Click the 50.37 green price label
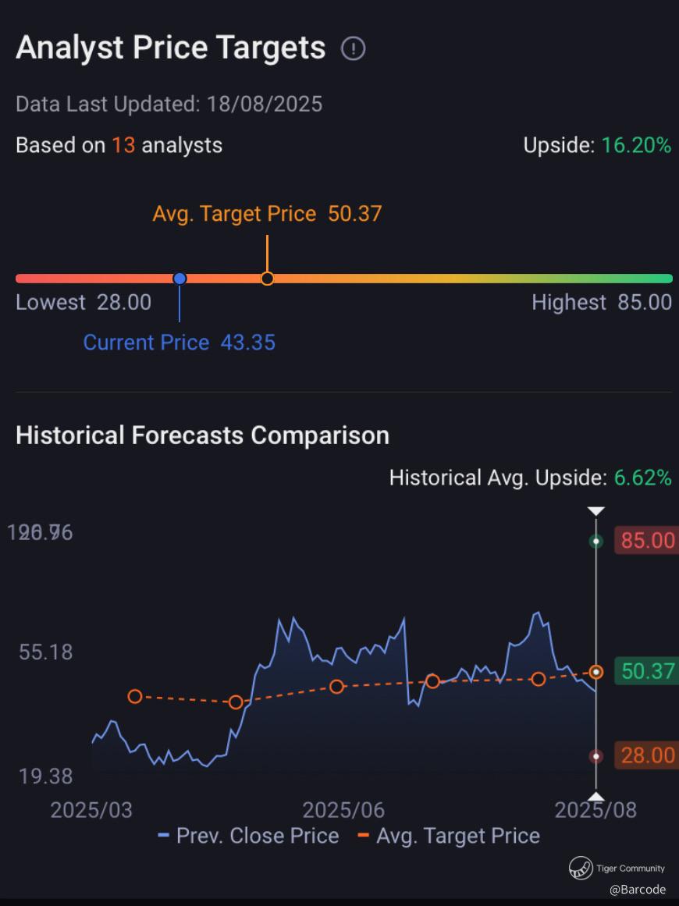Screen dimensions: 679x906 click(647, 671)
